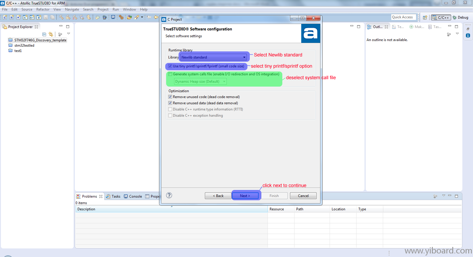Click the restore icon on right trim bar
The width and height of the screenshot is (473, 257).
click(468, 29)
